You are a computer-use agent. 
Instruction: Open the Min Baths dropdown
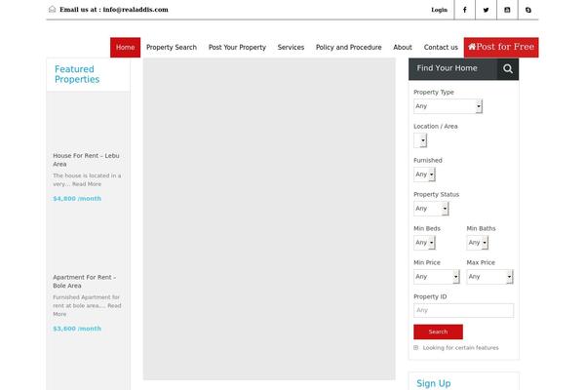(478, 243)
